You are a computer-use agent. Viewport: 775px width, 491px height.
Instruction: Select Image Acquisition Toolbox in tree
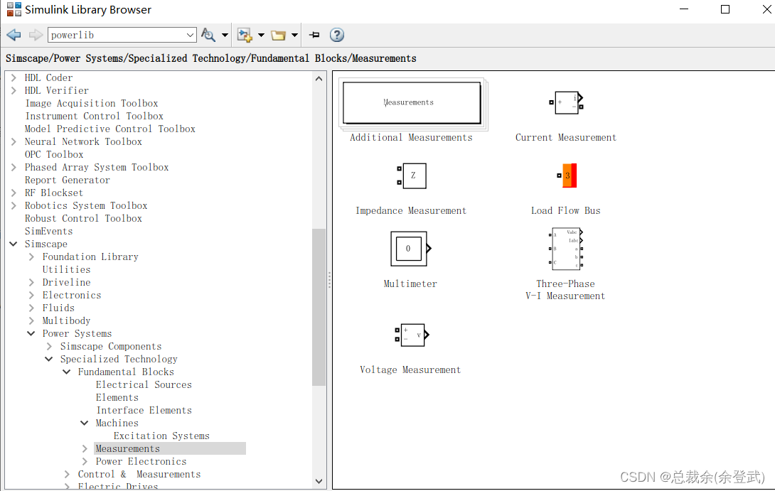coord(92,103)
